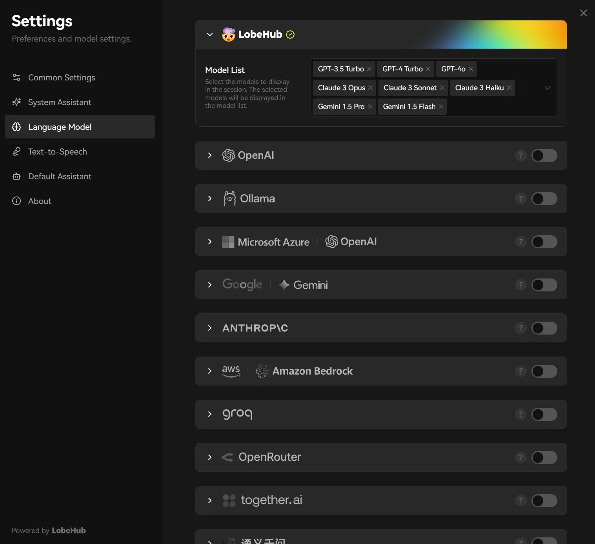Expand the OpenAI provider section
This screenshot has width=595, height=544.
pyautogui.click(x=210, y=155)
